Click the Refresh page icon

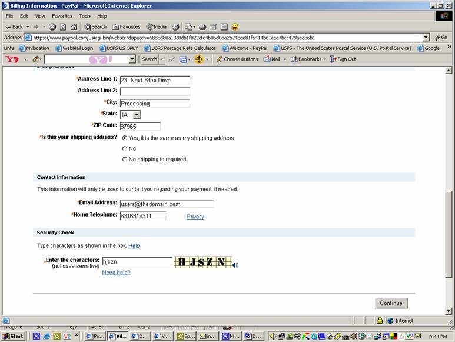point(63,27)
